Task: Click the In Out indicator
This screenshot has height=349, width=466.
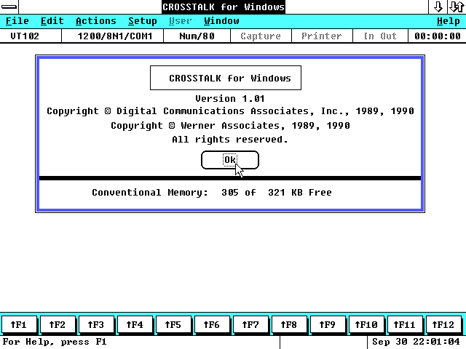Action: 380,36
